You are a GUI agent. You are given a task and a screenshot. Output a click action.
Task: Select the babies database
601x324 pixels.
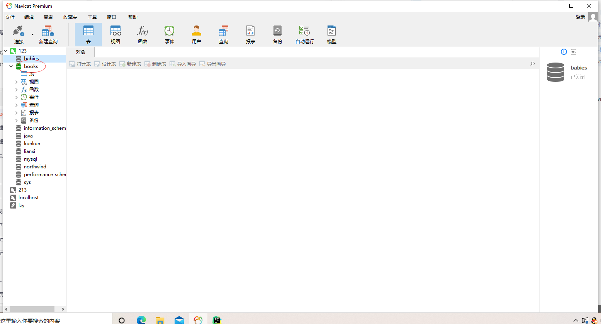coord(31,59)
